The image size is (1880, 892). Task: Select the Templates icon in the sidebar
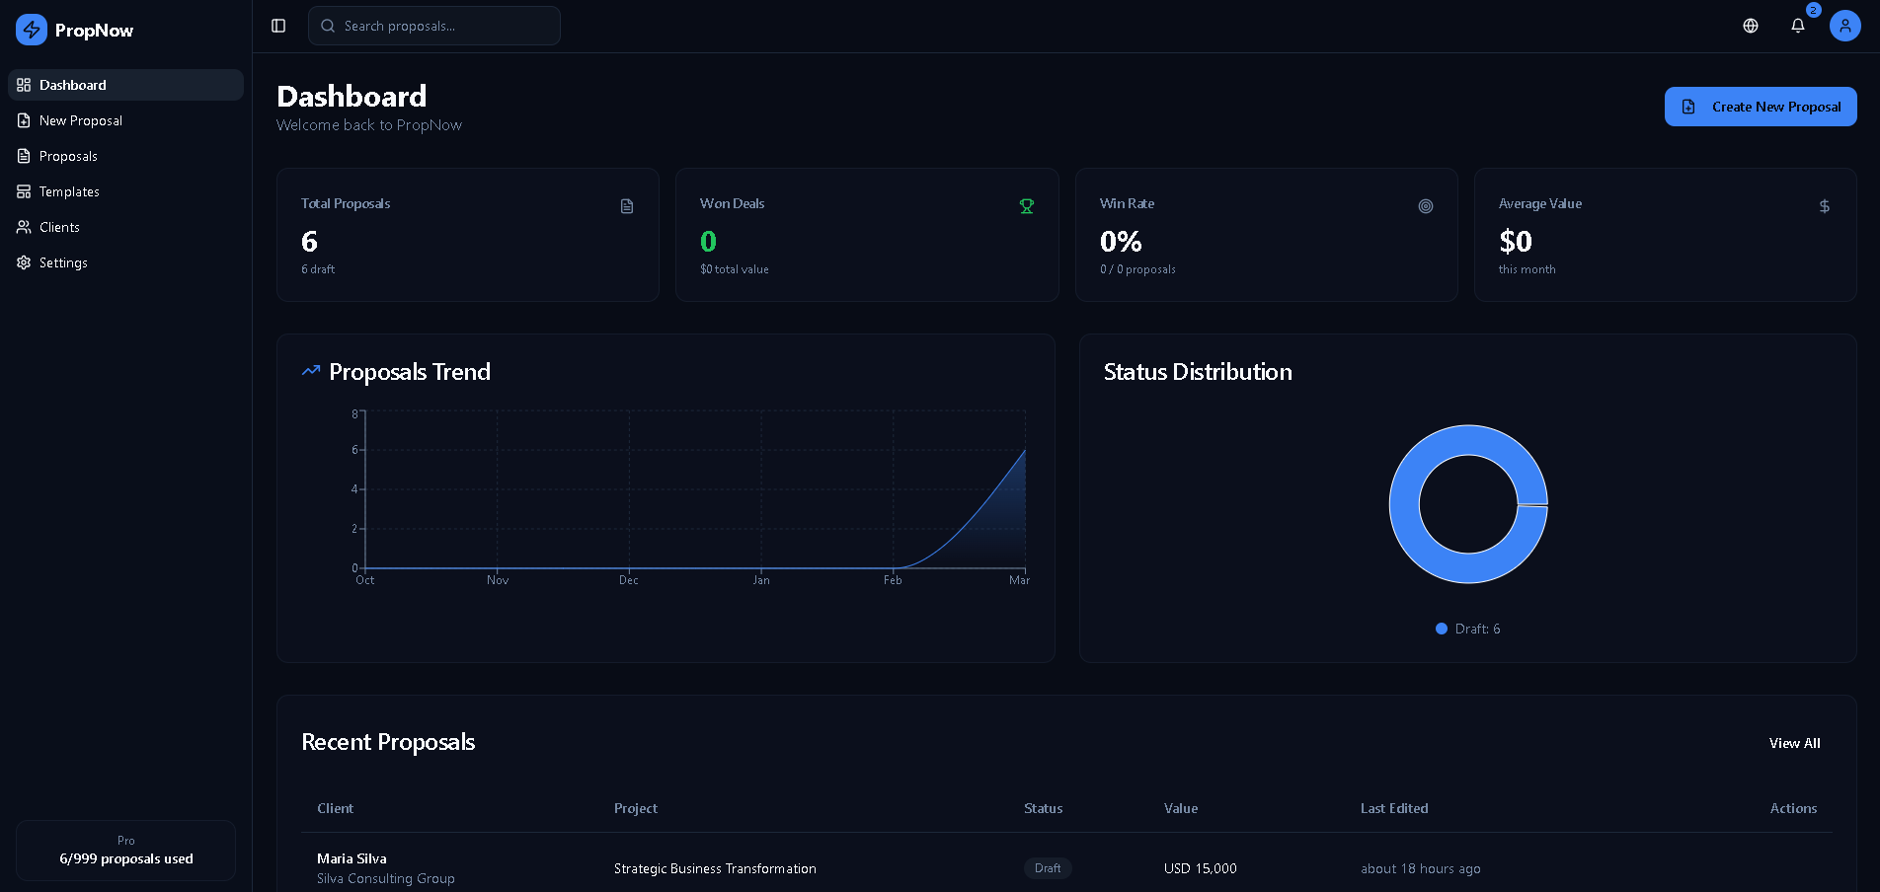[x=23, y=191]
